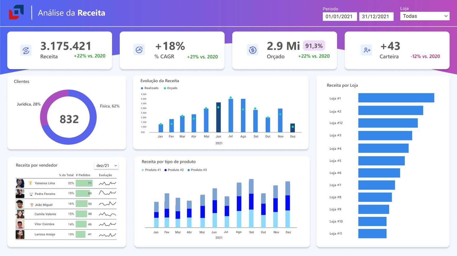
Task: Open the Loja filter dropdown
Action: tap(425, 16)
